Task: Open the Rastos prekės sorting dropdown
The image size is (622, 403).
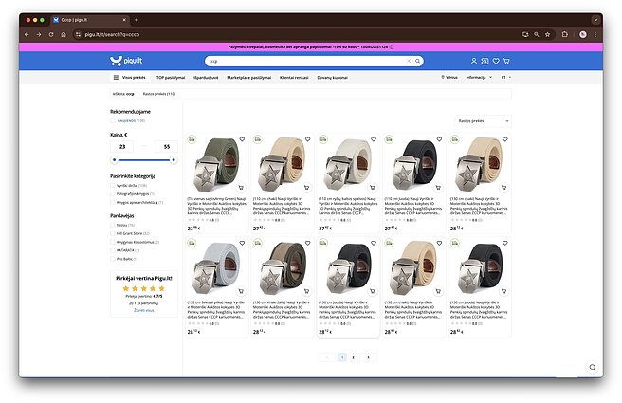Action: coord(482,120)
